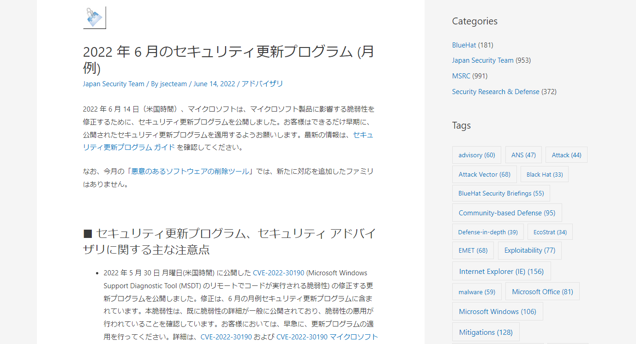Click the Tags heading
The image size is (636, 344).
[462, 125]
